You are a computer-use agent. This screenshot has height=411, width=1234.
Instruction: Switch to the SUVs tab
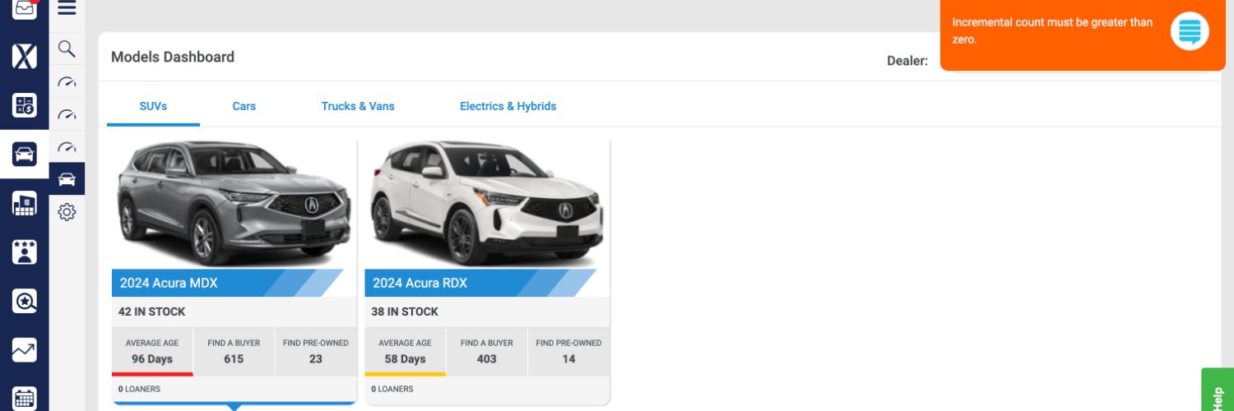tap(153, 106)
